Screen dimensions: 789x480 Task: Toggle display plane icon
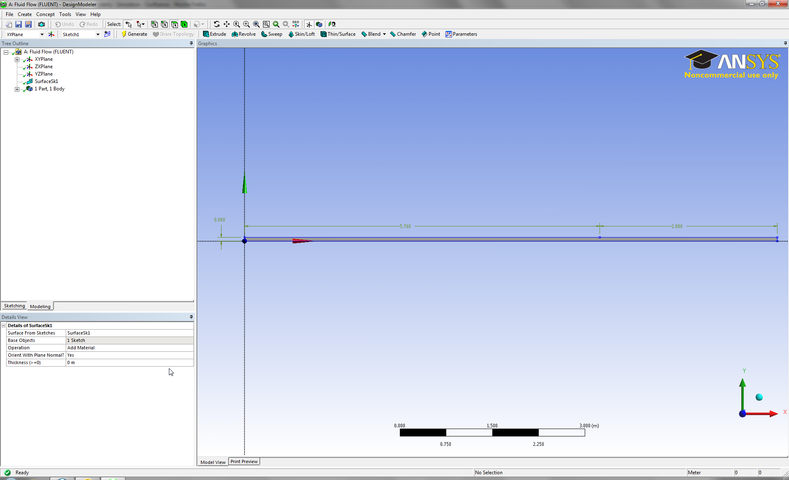pyautogui.click(x=309, y=24)
